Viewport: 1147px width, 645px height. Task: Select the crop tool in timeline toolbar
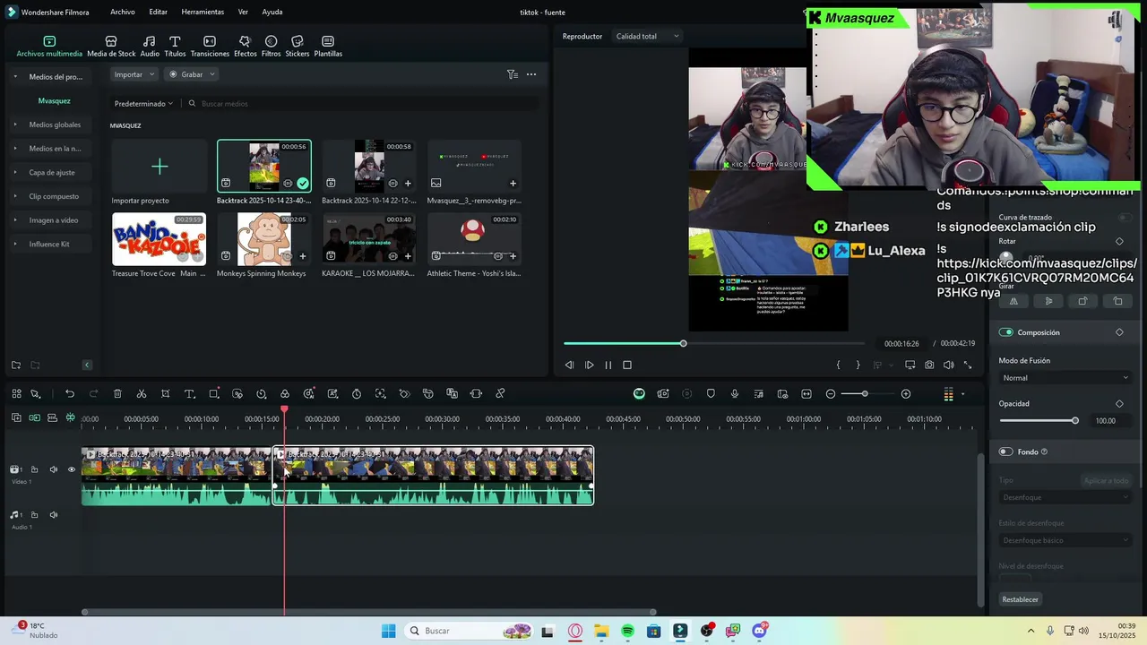[x=166, y=394]
